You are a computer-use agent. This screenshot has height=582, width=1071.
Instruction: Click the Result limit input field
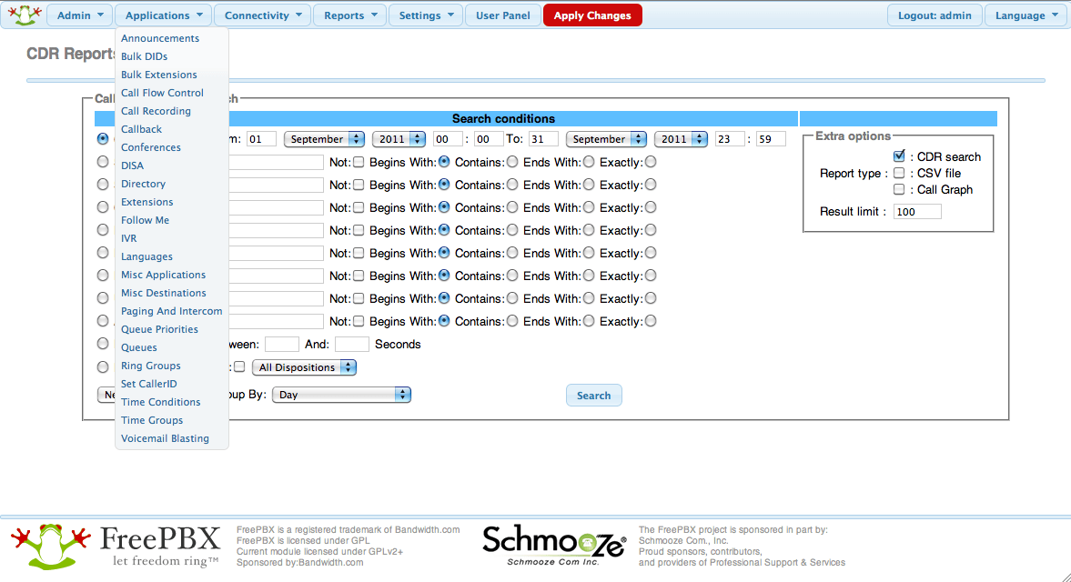click(916, 212)
